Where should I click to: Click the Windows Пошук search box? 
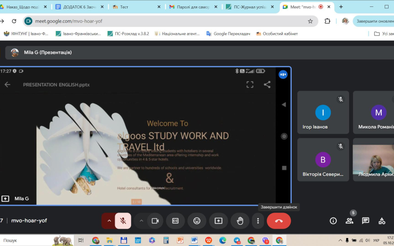(x=37, y=240)
